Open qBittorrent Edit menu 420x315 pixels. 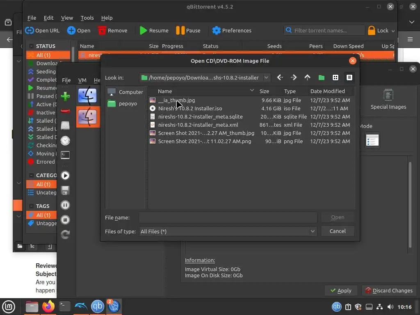pos(48,18)
